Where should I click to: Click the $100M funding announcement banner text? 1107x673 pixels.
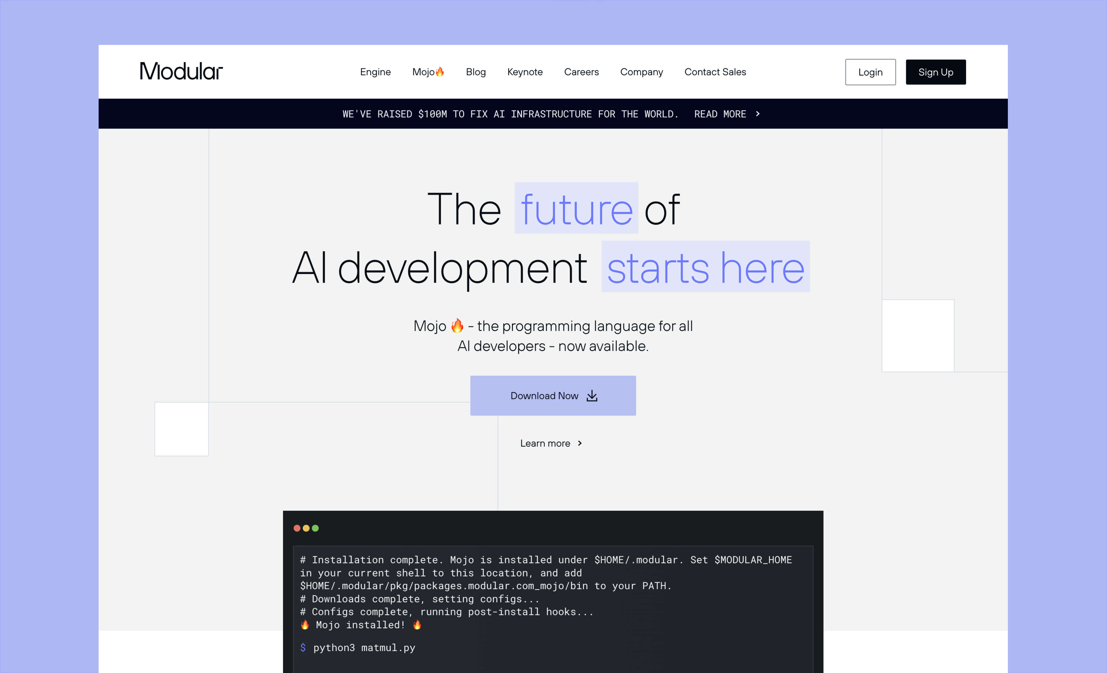(x=510, y=114)
